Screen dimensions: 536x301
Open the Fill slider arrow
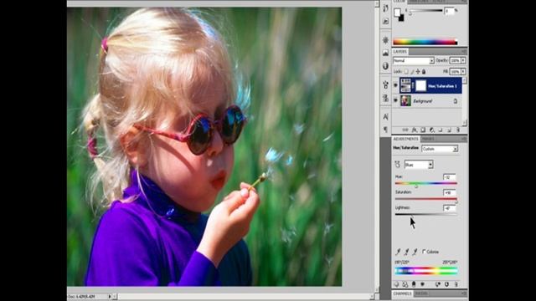point(463,72)
